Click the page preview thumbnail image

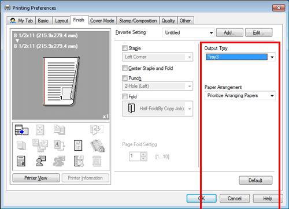[x=61, y=81]
